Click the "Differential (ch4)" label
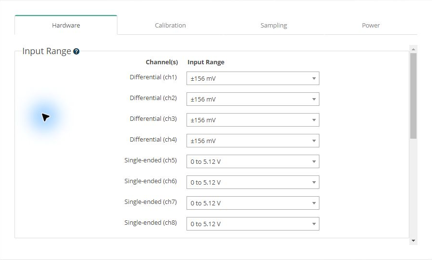The image size is (432, 260). pos(153,140)
